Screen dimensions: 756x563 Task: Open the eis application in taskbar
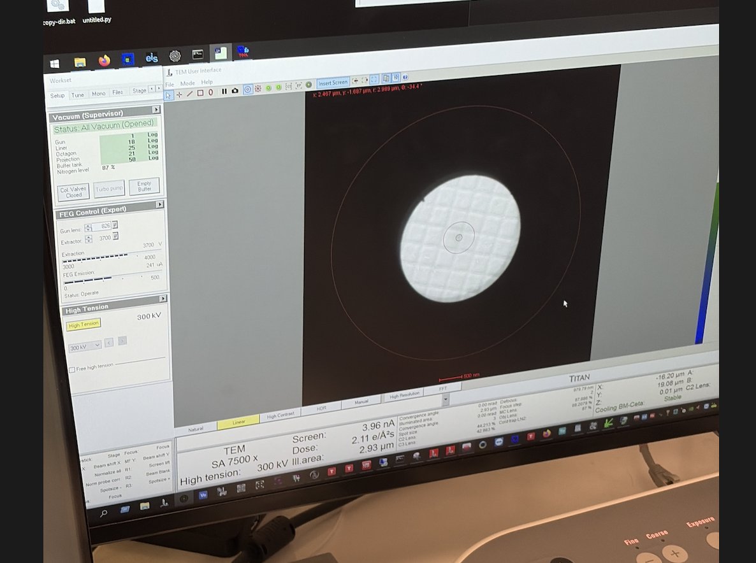[152, 58]
